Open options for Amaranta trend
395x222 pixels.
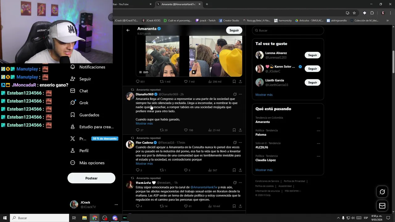(x=318, y=118)
